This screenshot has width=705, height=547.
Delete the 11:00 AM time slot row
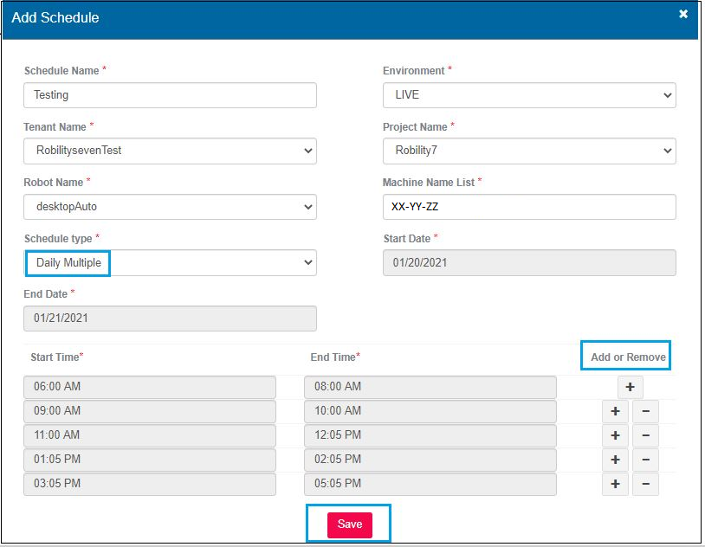pyautogui.click(x=645, y=435)
